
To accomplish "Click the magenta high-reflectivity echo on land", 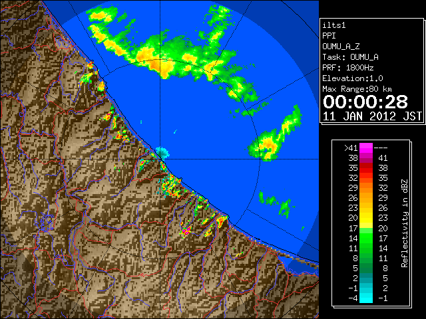I will tap(186, 231).
